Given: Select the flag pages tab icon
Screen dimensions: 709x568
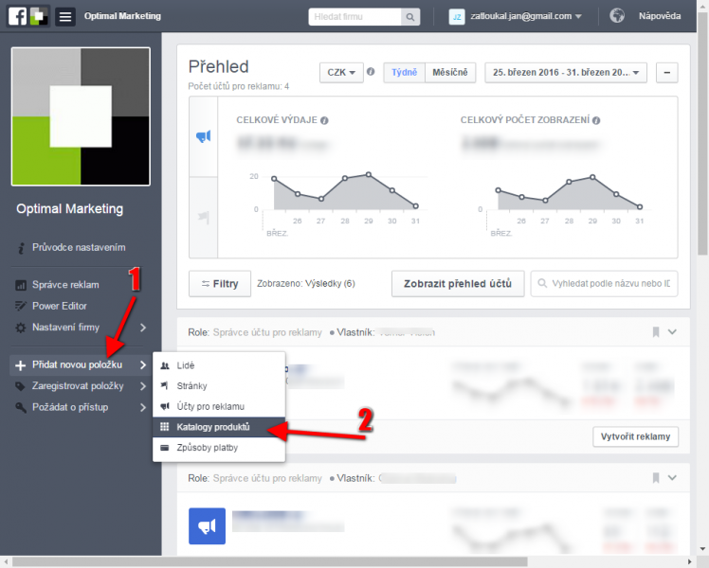Looking at the screenshot, I should (204, 217).
